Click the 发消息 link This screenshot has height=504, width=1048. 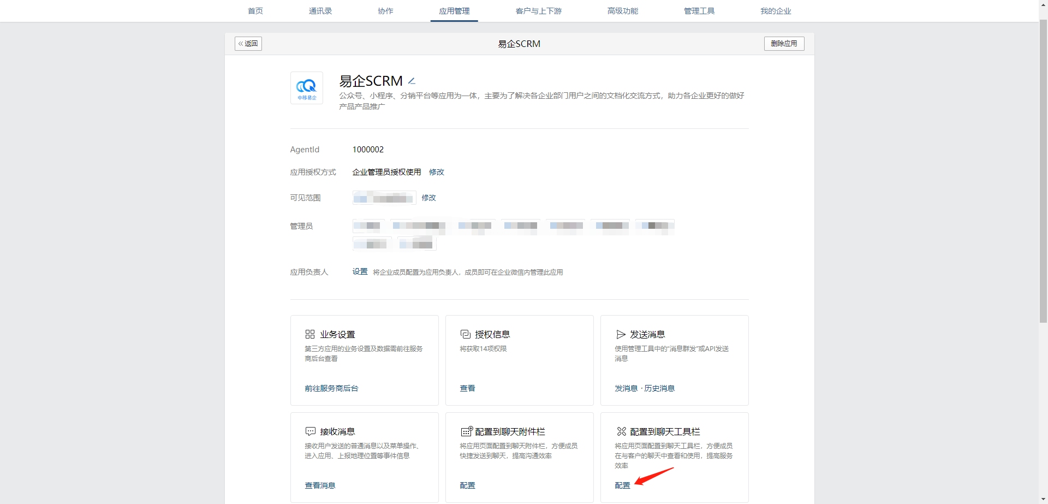pyautogui.click(x=626, y=388)
